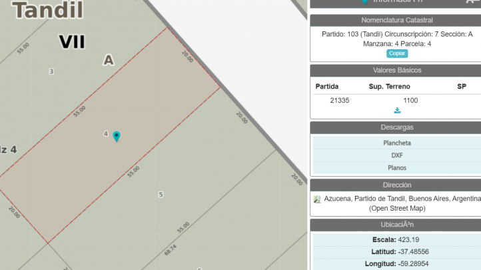Viewport: 481px width, 270px height.
Task: Click the Partido: 103 (Tandil) nomenclature text
Action: pyautogui.click(x=352, y=35)
